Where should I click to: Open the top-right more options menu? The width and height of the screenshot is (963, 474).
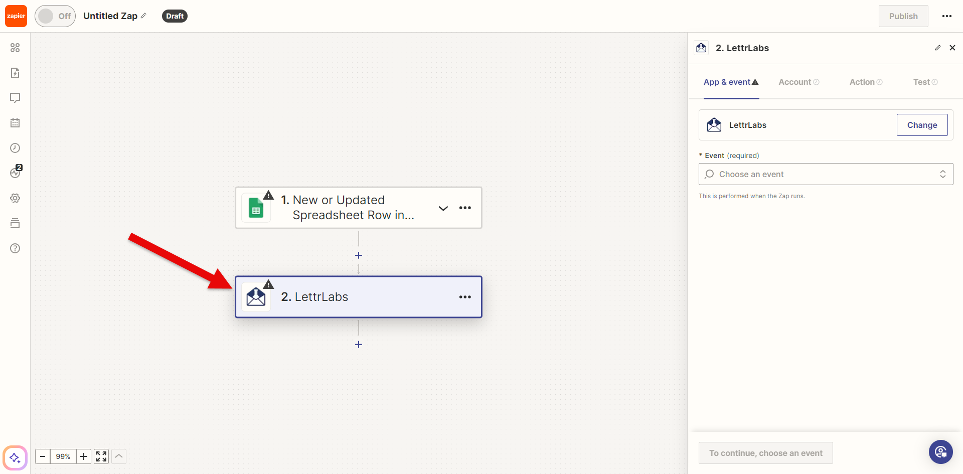(x=947, y=16)
